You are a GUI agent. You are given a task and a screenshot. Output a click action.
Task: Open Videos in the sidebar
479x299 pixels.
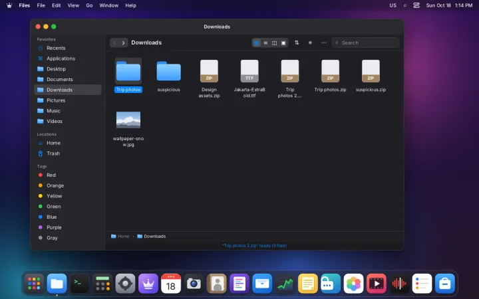coord(67,121)
